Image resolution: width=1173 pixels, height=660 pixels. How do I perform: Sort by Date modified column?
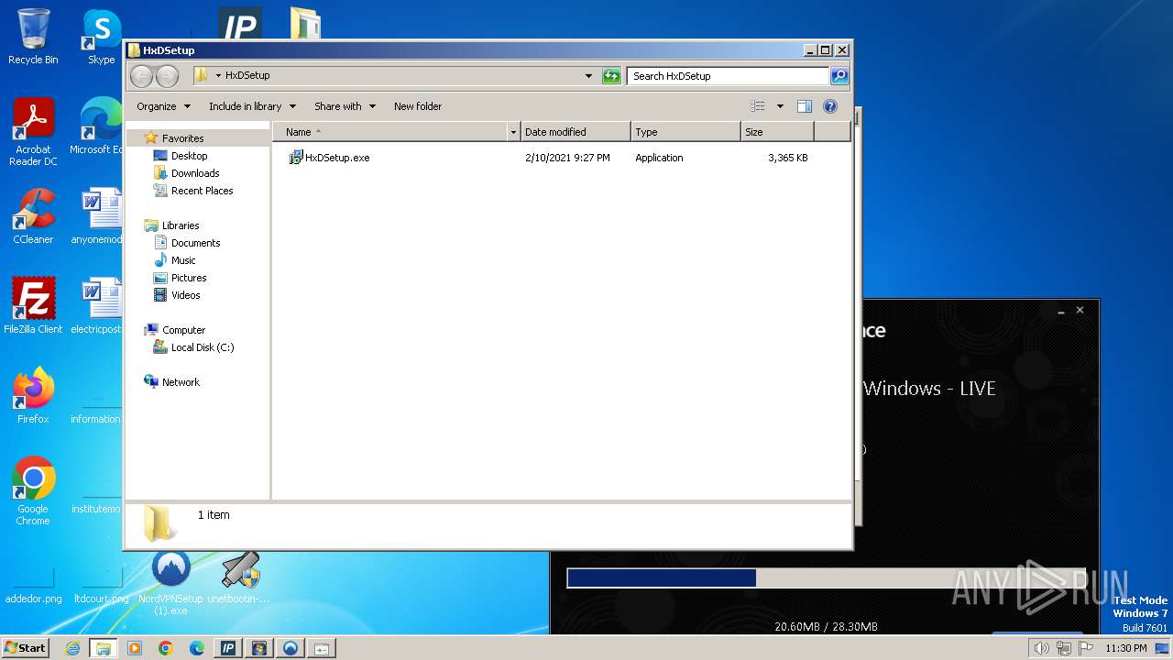(576, 132)
